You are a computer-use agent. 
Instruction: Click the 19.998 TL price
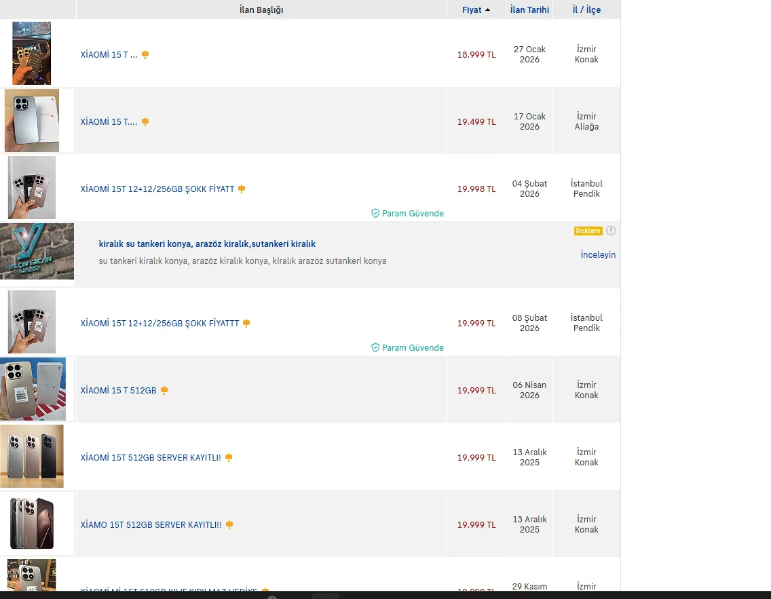[x=476, y=189]
